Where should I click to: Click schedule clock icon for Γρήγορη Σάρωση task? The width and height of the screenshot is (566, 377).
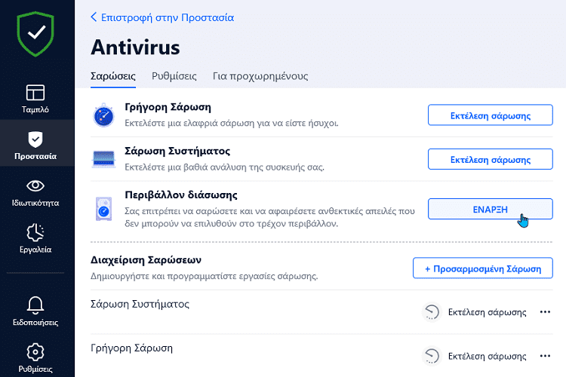pyautogui.click(x=432, y=356)
